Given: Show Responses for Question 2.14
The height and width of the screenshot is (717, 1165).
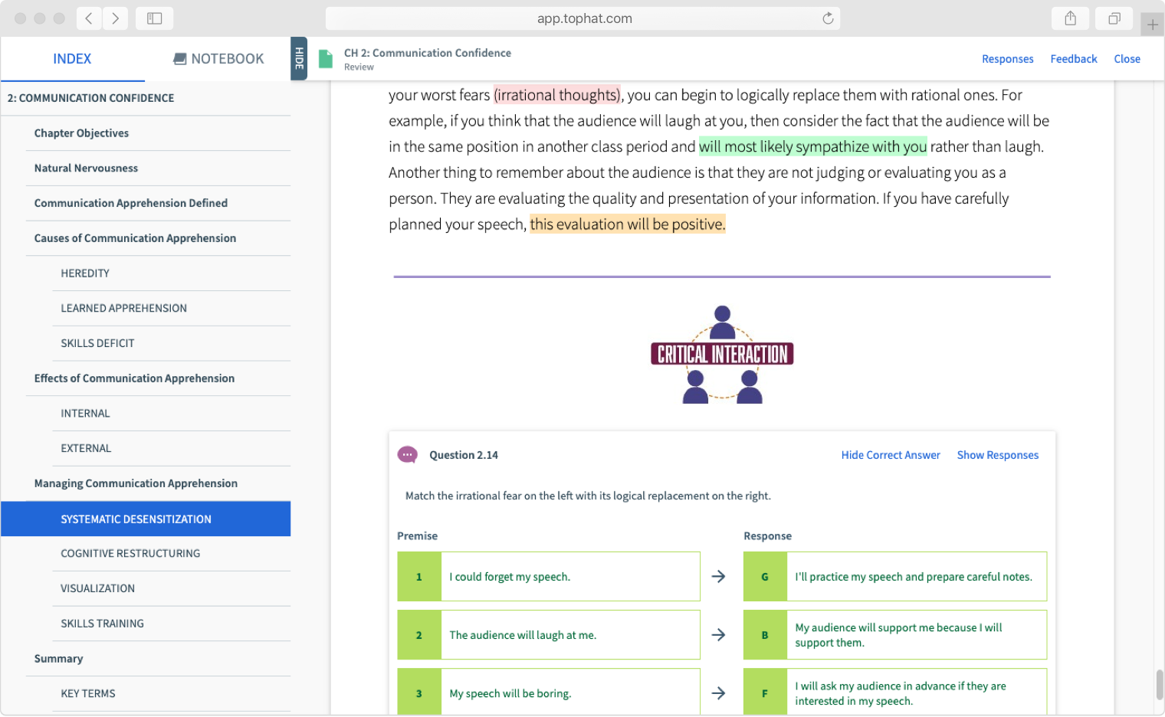Looking at the screenshot, I should 997,455.
